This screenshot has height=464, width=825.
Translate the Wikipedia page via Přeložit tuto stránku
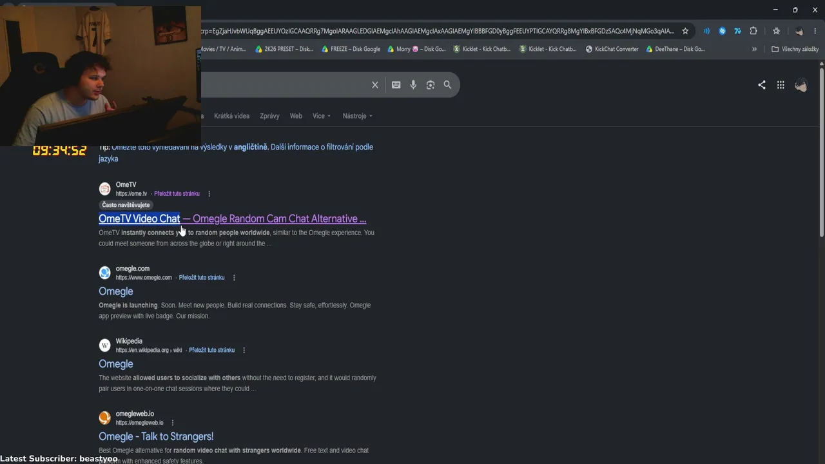coord(211,351)
